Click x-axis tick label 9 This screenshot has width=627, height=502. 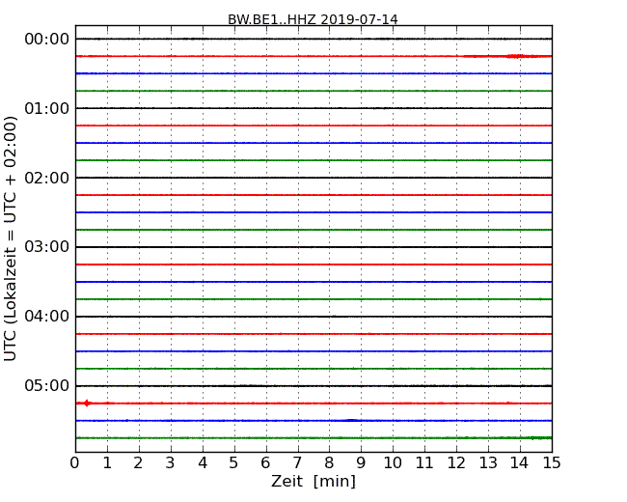(361, 463)
